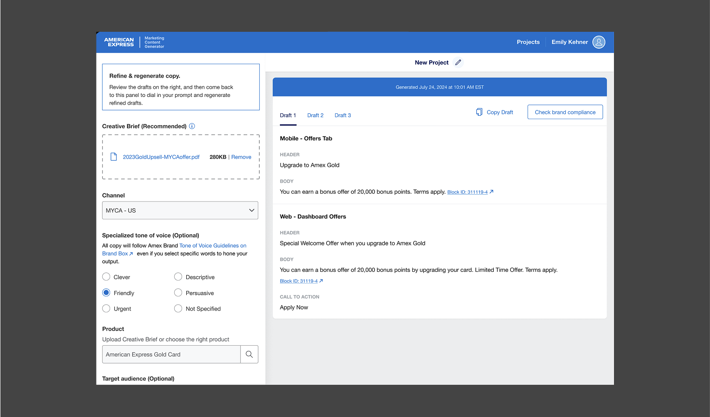Image resolution: width=710 pixels, height=417 pixels.
Task: Click the Creative Brief info icon
Action: (x=192, y=126)
